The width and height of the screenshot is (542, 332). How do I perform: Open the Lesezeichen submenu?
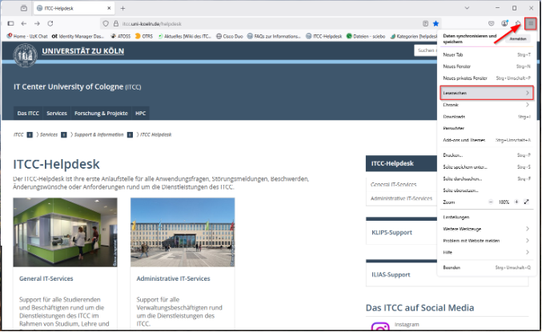click(487, 93)
